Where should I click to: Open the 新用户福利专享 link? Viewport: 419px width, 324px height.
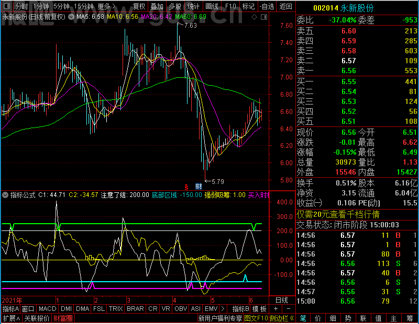tap(220, 318)
